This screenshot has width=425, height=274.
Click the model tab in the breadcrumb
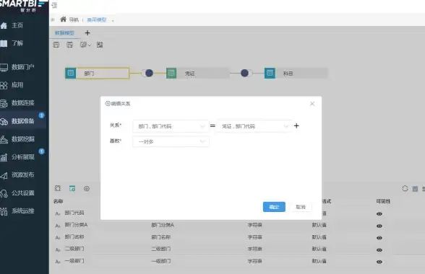(x=97, y=19)
